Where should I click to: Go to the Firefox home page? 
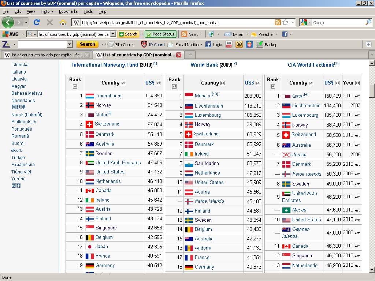point(63,22)
